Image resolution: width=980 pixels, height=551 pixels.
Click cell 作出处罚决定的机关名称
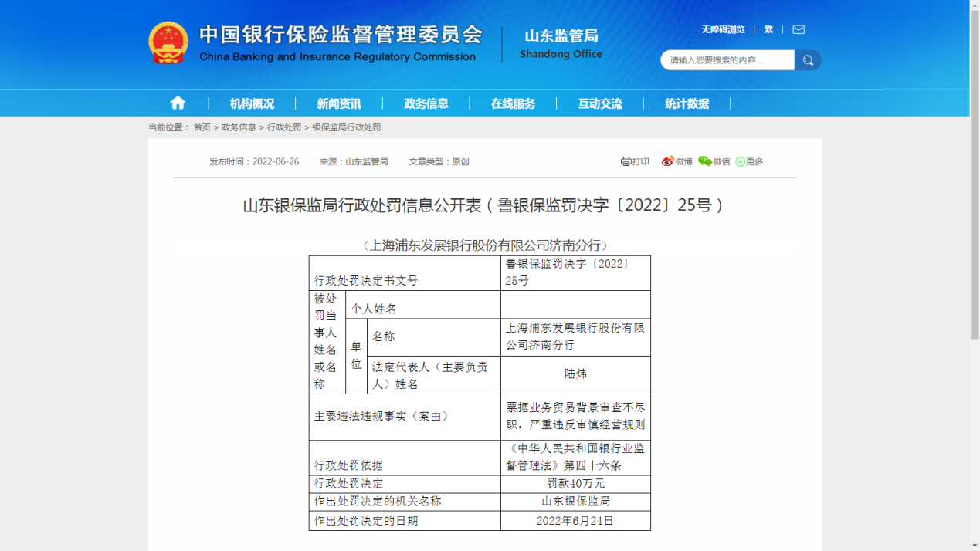click(405, 502)
